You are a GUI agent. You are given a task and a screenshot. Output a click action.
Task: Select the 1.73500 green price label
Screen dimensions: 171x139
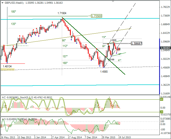97,16
